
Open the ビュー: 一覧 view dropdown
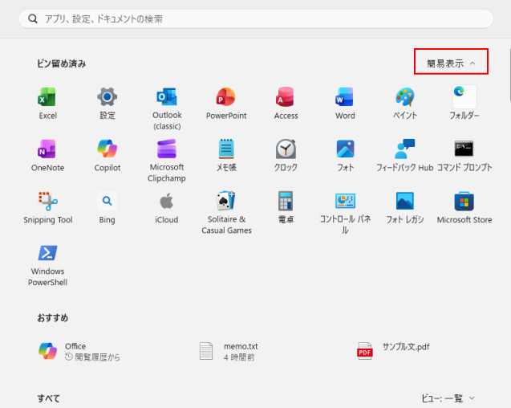coord(448,398)
